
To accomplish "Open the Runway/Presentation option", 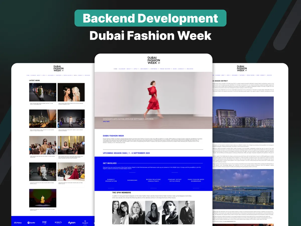I will click(x=111, y=180).
